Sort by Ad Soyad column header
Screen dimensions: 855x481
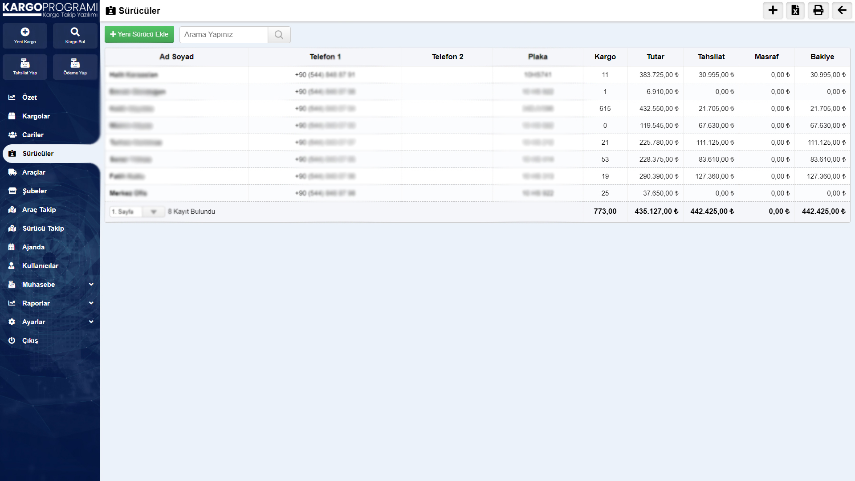[x=176, y=57]
